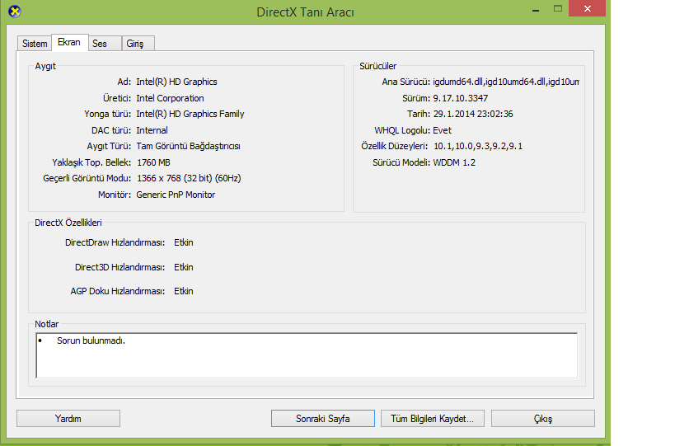
Task: Click the driver date 29.1.2014 23:02:36
Action: tap(473, 114)
